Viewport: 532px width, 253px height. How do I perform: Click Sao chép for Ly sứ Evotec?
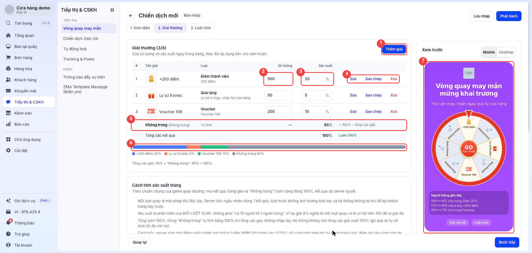coord(373,95)
